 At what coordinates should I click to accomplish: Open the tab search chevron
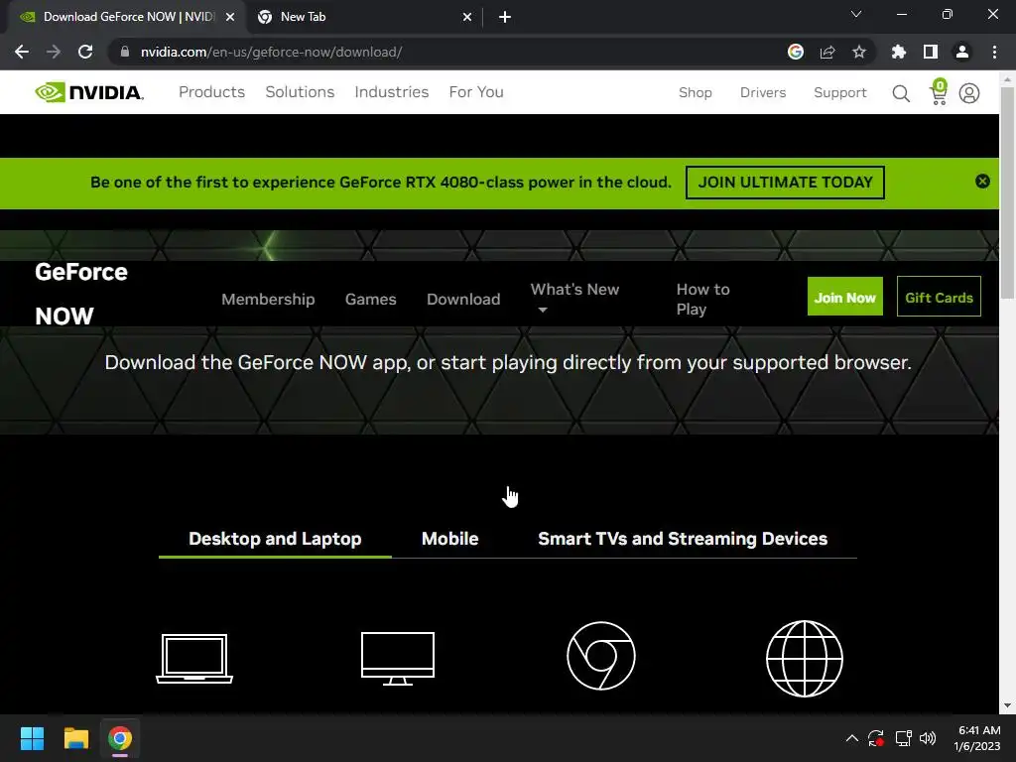coord(855,14)
